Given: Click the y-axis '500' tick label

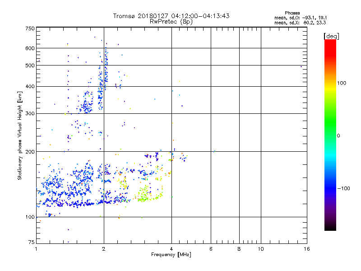Looking at the screenshot, I should 30,65.
